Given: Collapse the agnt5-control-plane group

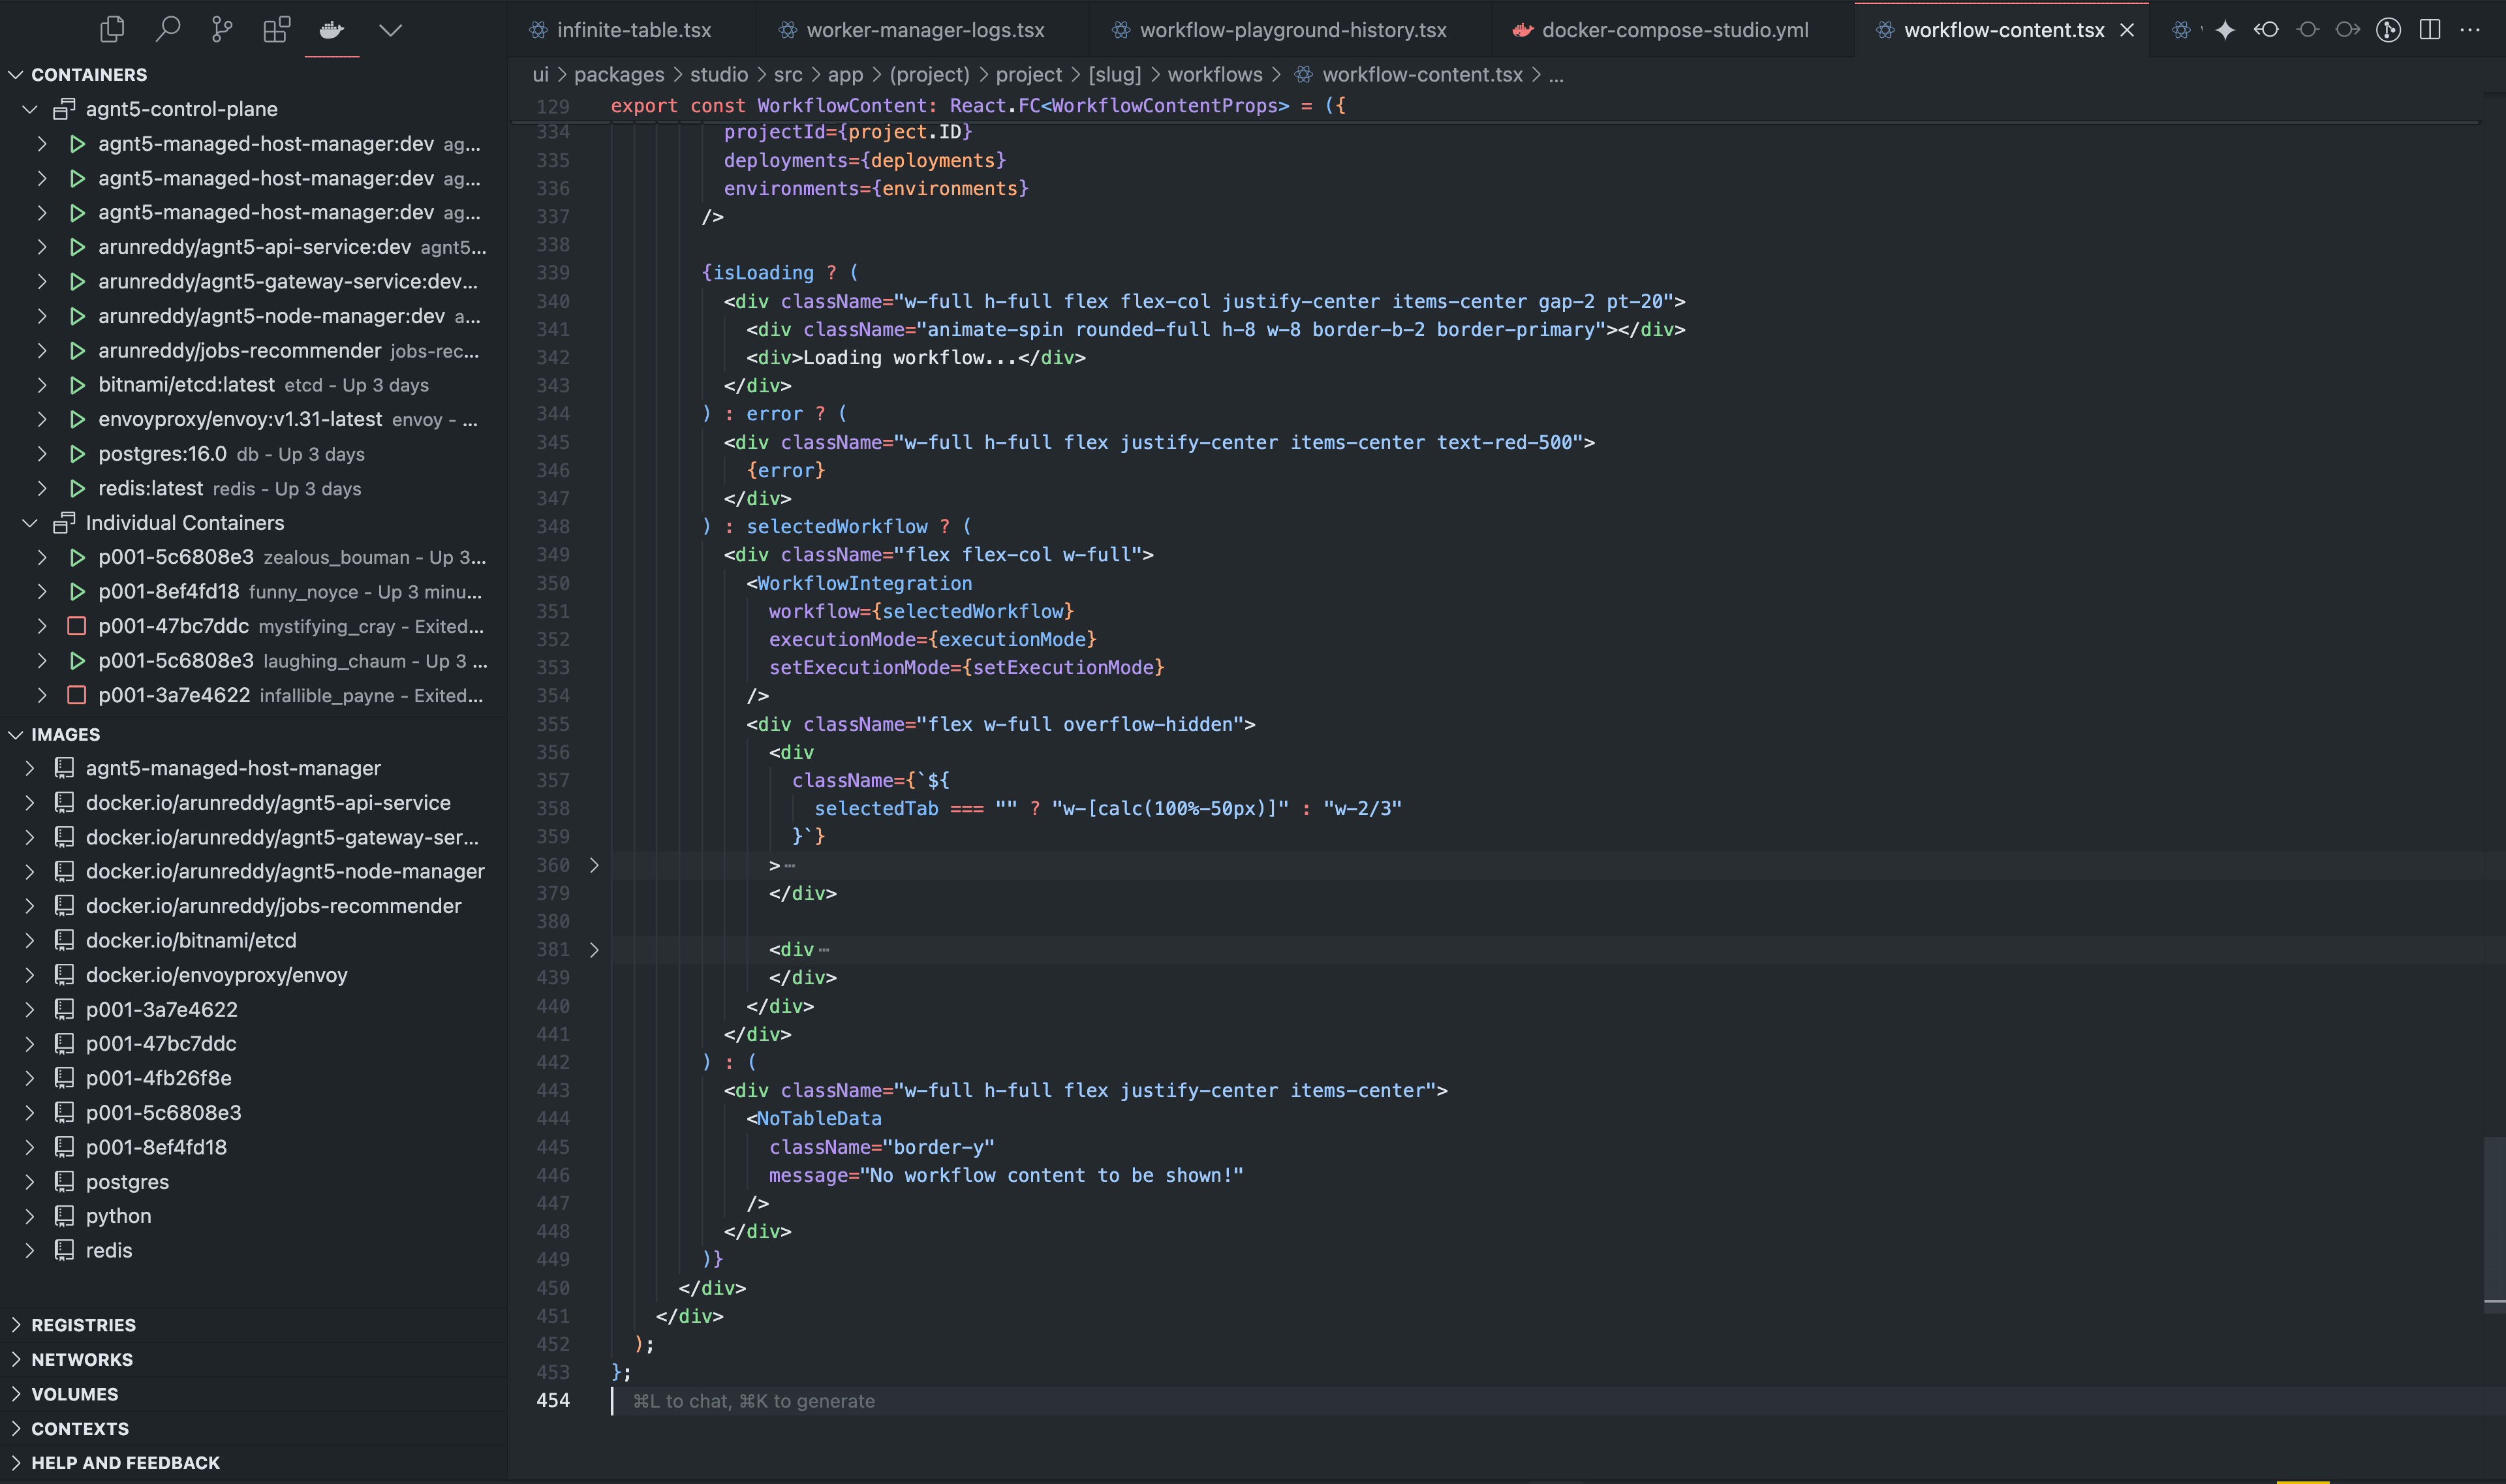Looking at the screenshot, I should (x=30, y=109).
